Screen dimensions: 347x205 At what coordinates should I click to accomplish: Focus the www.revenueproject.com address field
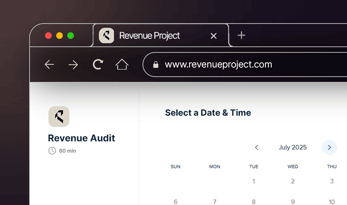[x=218, y=64]
